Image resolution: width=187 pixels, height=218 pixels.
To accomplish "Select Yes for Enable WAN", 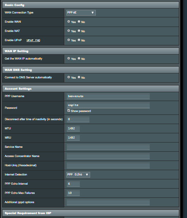I will tap(68, 22).
